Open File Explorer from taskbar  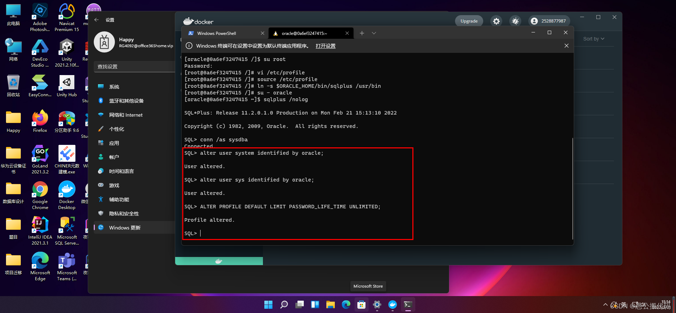pos(331,305)
